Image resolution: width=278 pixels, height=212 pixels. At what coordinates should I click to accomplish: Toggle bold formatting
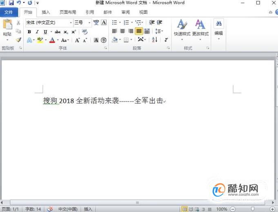pyautogui.click(x=29, y=32)
